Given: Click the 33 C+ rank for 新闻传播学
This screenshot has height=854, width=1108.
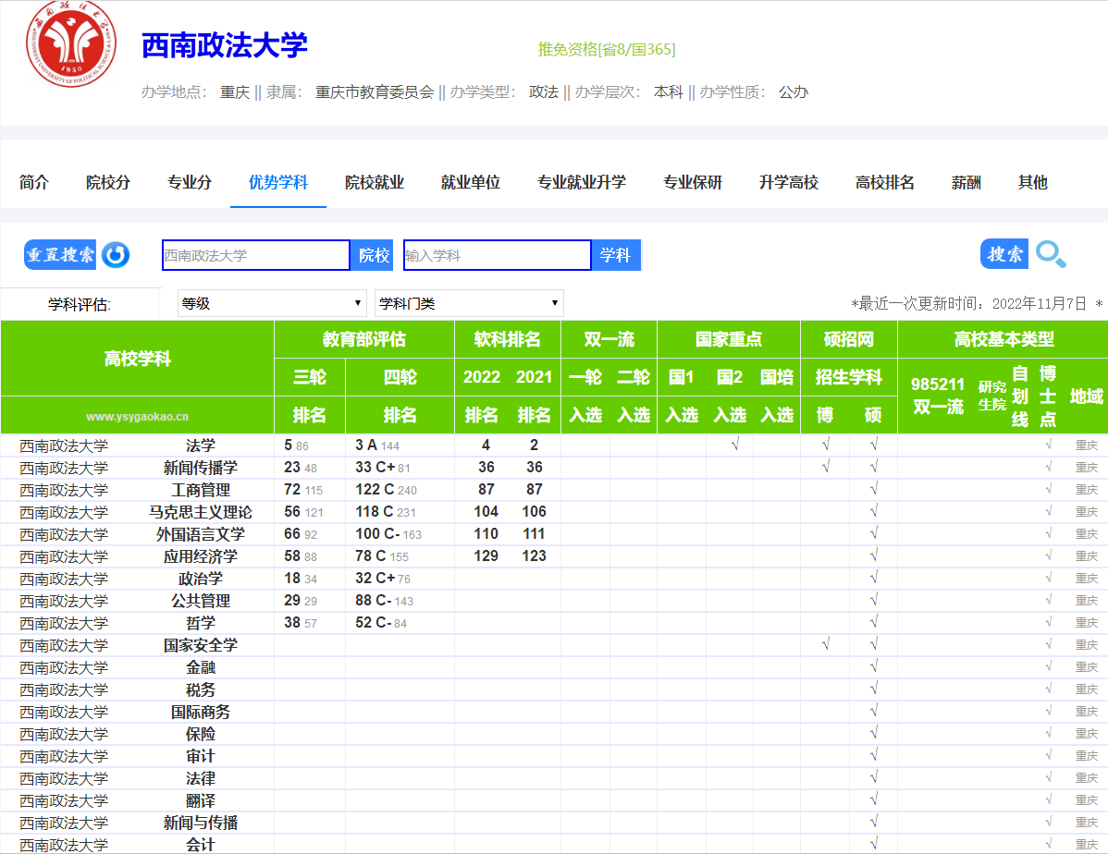Looking at the screenshot, I should point(375,467).
